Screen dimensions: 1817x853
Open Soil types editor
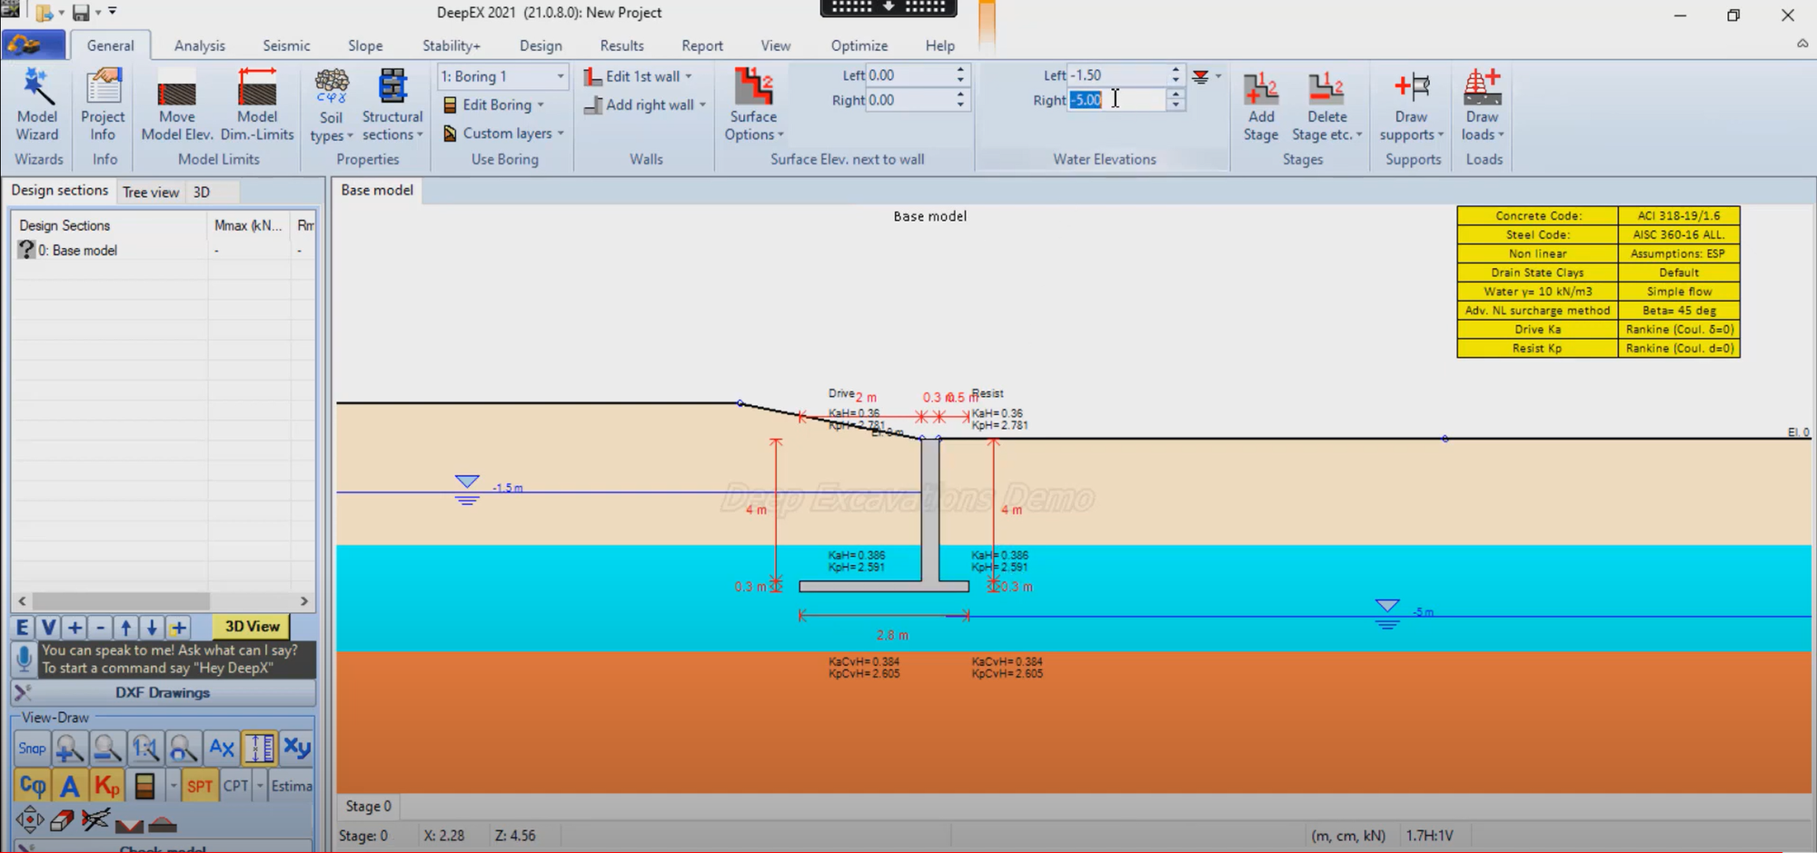coord(332,104)
